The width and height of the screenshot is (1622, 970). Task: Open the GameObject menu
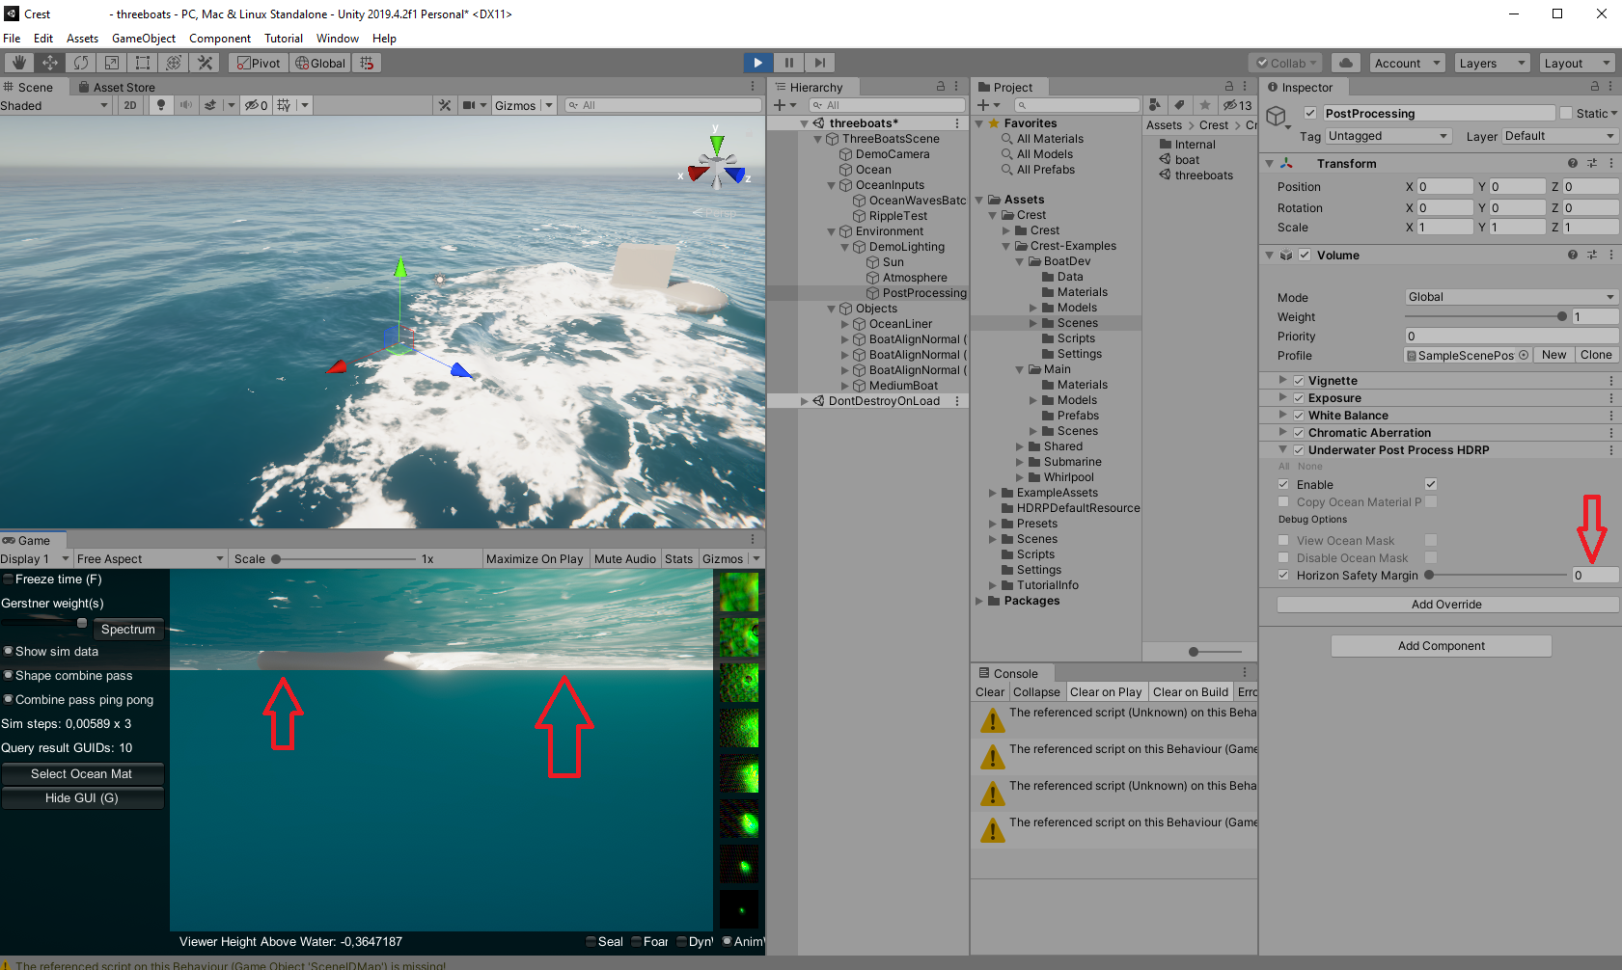click(x=143, y=38)
